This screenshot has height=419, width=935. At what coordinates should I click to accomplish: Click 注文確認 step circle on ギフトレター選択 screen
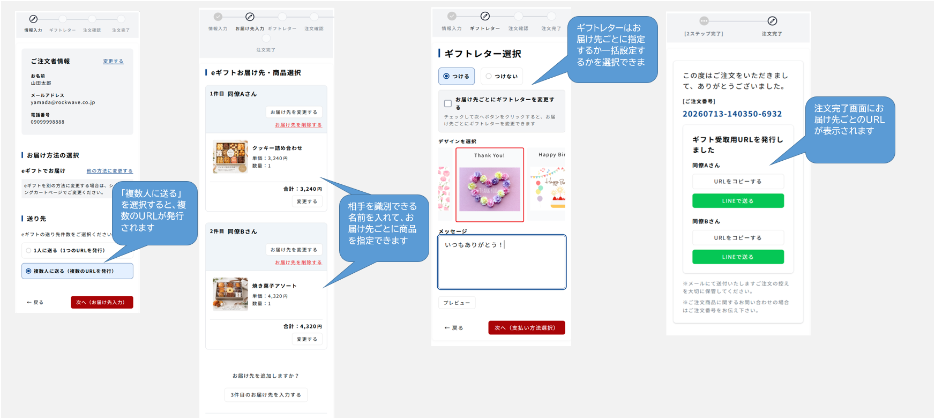point(518,16)
